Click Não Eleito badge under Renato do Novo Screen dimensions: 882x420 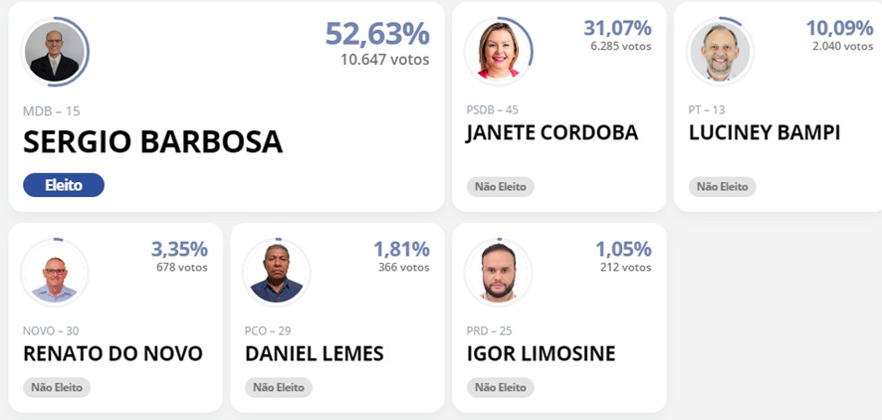coord(57,387)
